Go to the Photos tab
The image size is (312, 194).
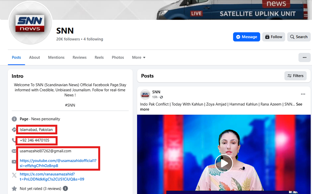118,58
